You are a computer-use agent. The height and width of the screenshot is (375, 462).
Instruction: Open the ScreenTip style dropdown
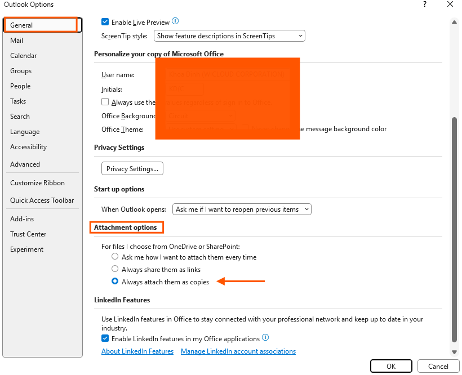[x=300, y=35]
